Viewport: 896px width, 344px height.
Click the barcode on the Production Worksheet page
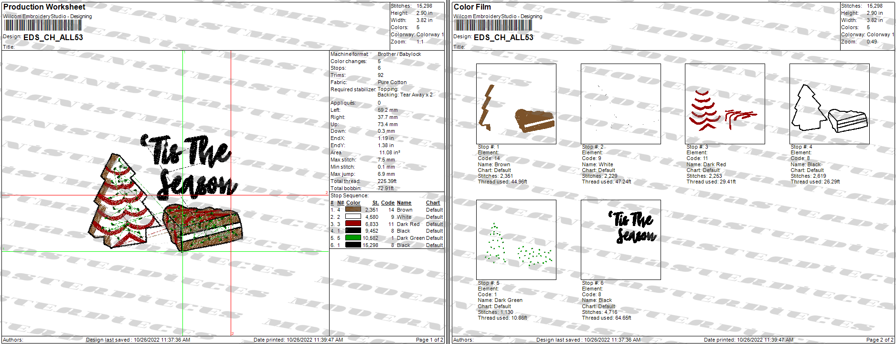(x=42, y=25)
